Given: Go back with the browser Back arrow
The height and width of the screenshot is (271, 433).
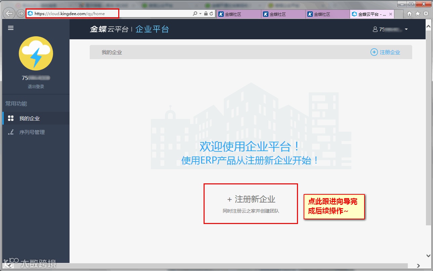Looking at the screenshot, I should coord(10,14).
